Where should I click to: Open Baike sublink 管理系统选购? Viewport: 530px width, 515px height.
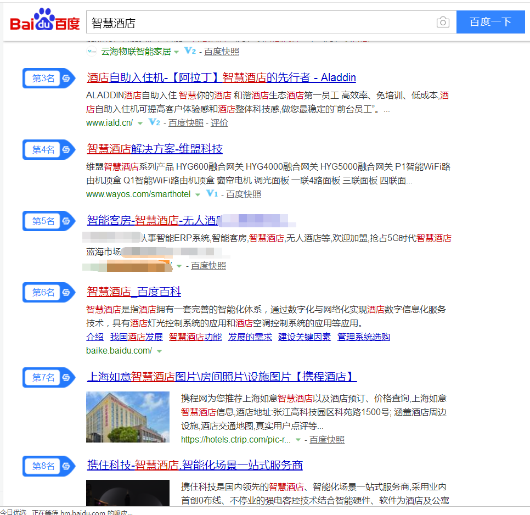click(364, 337)
